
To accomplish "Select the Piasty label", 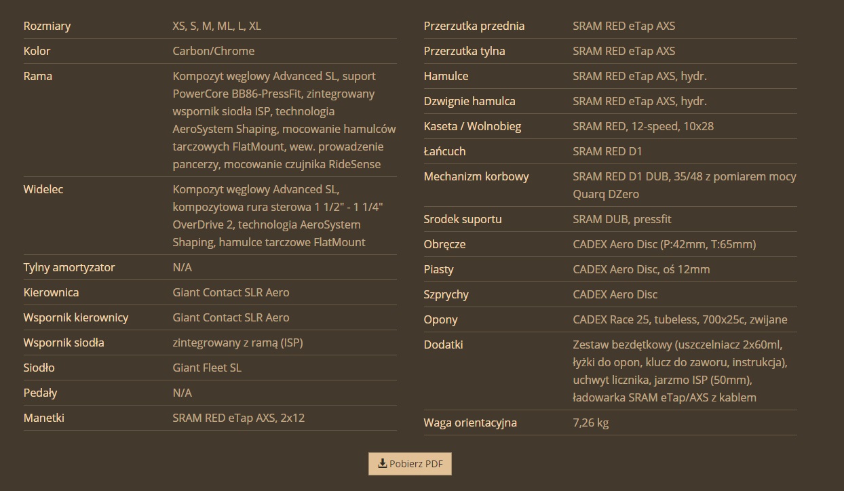I will [x=439, y=269].
